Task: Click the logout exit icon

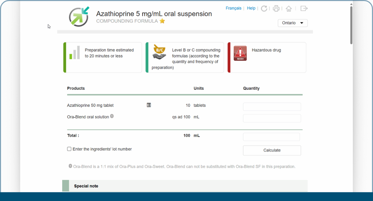Action: [304, 8]
